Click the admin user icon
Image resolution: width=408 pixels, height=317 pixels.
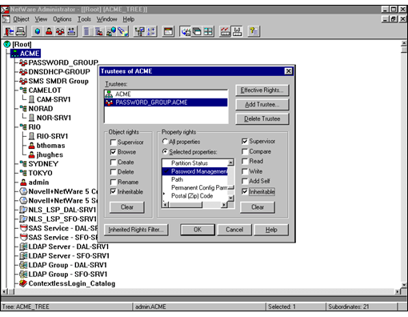23,183
